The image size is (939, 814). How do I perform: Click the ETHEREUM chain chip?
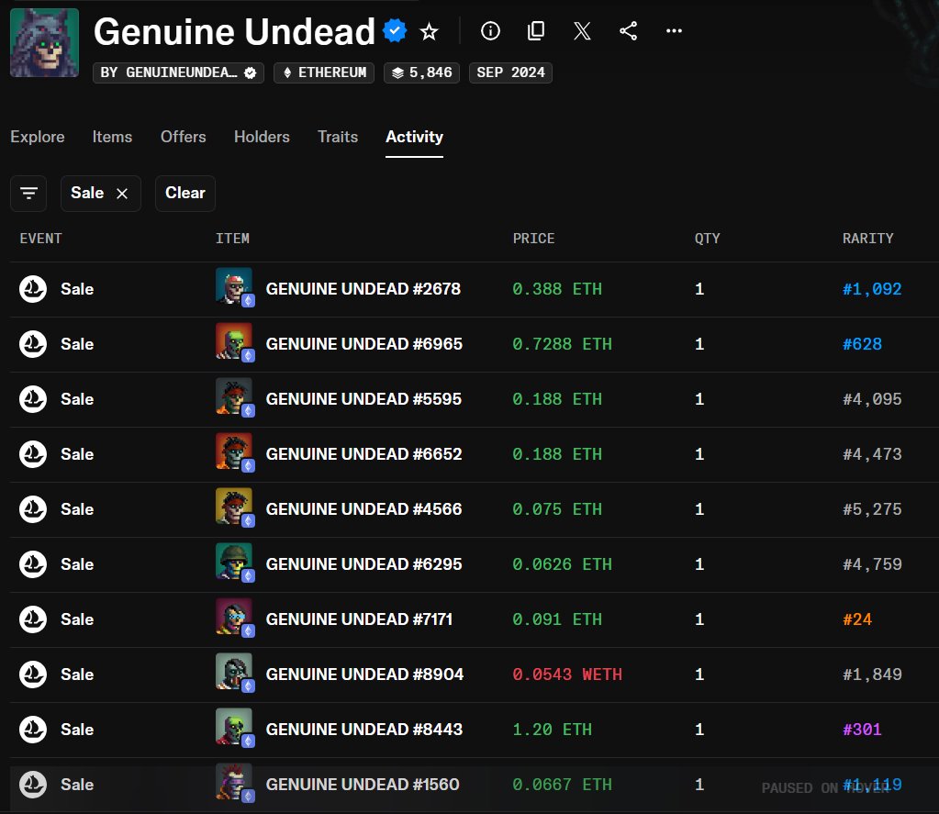tap(324, 72)
